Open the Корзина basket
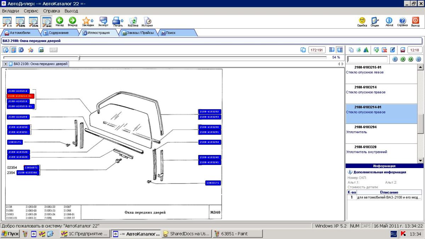Viewport: 425px width, 239px height. click(x=133, y=22)
